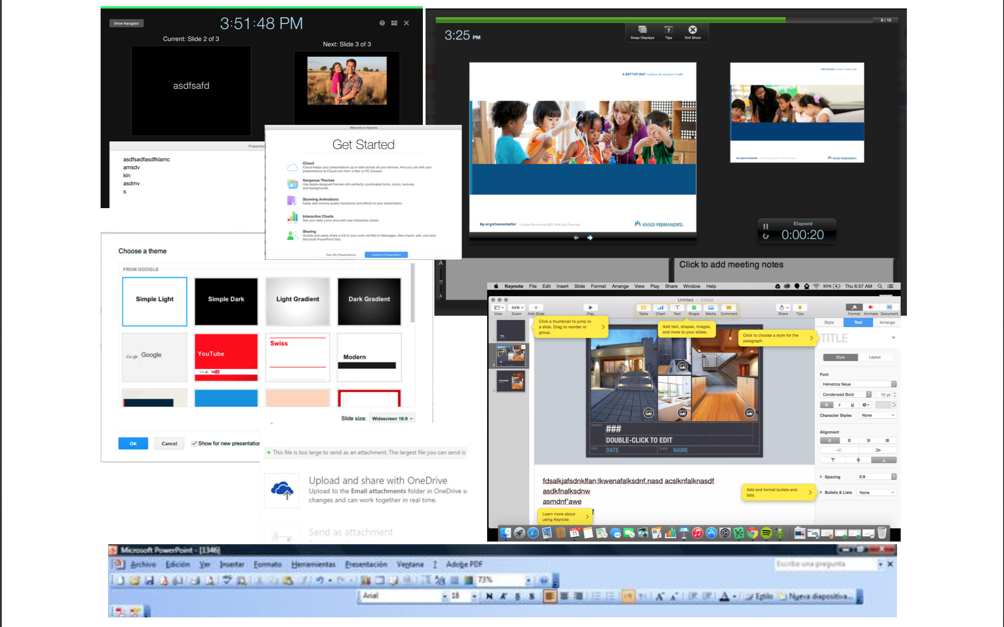Image resolution: width=1004 pixels, height=627 pixels.
Task: Select the justify alignment button in Keynote
Action: coord(887,441)
